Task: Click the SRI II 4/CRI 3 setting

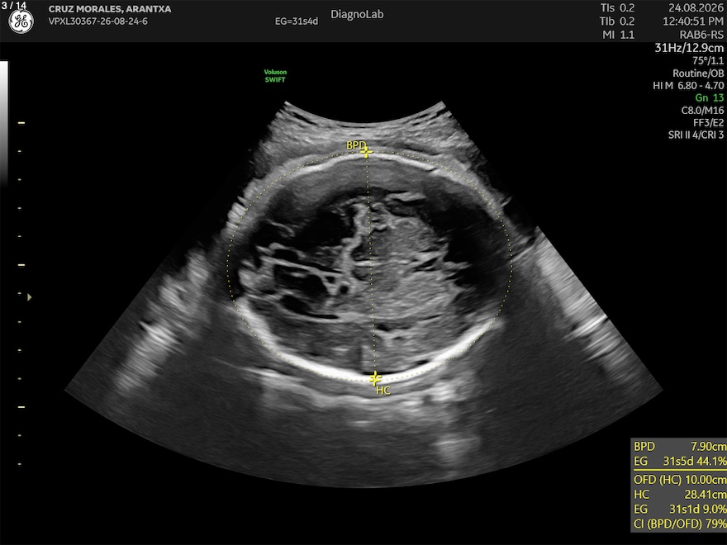Action: pyautogui.click(x=696, y=135)
